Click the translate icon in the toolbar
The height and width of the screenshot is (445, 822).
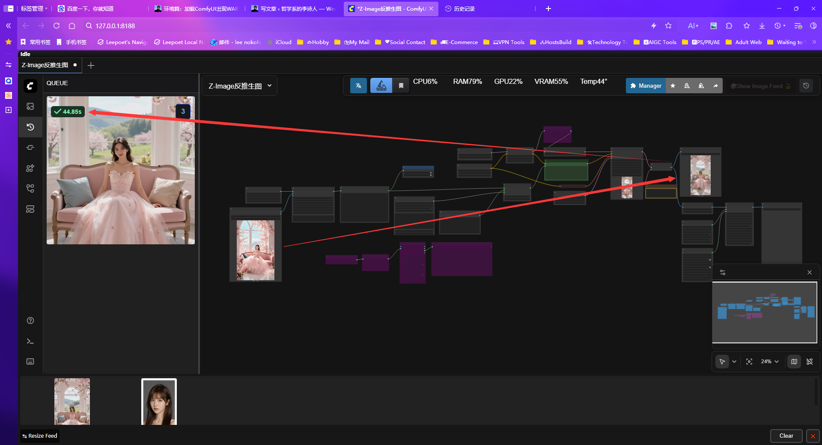pos(358,86)
